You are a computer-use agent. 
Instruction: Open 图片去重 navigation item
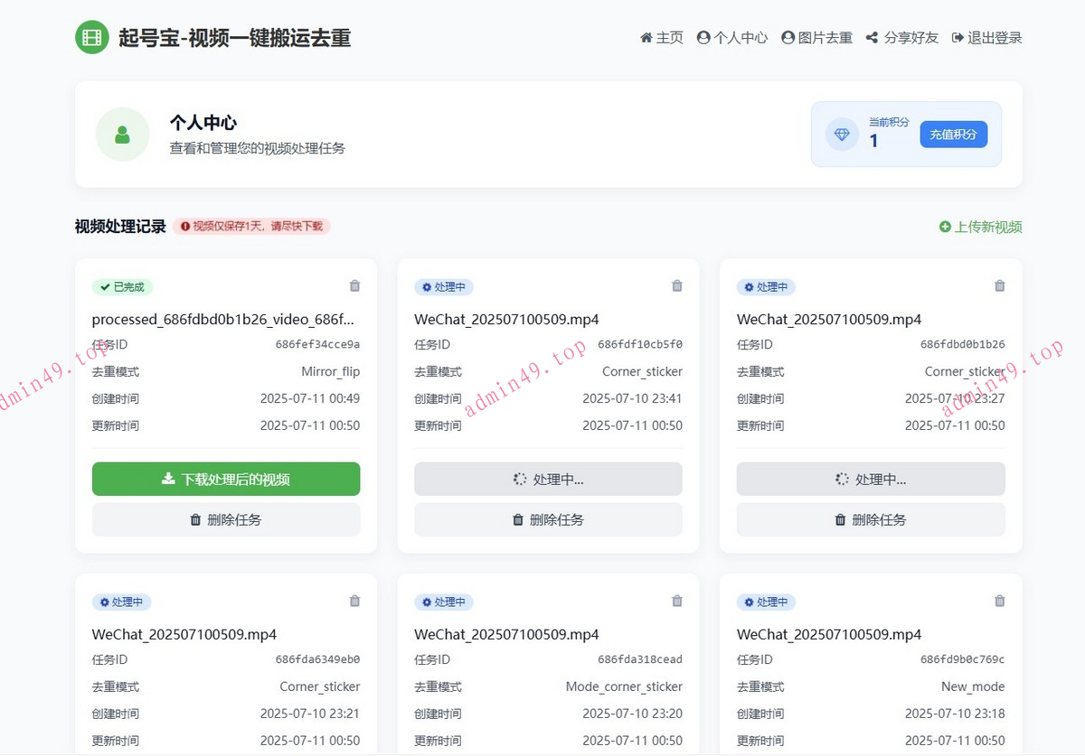[x=817, y=38]
